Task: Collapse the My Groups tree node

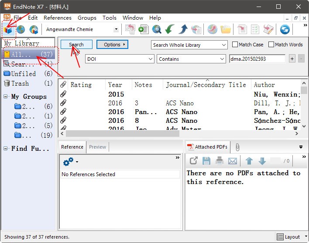Action: pos(6,97)
